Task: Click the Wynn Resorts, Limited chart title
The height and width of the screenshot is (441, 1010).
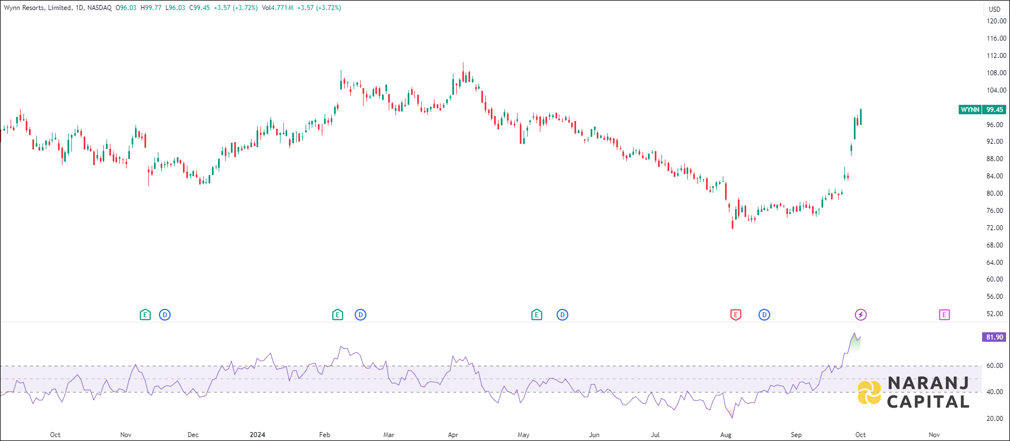Action: point(38,8)
